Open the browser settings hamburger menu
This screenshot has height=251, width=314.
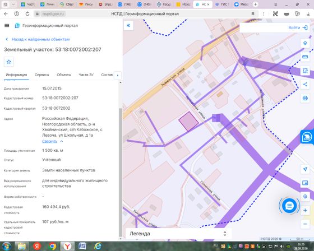pyautogui.click(x=276, y=4)
